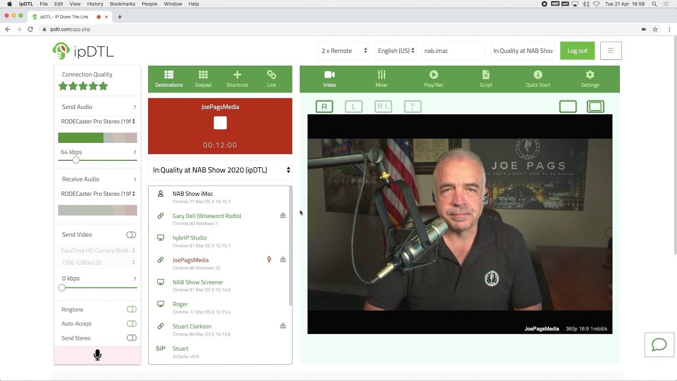This screenshot has width=677, height=381.
Task: Open the View menu
Action: 75,4
